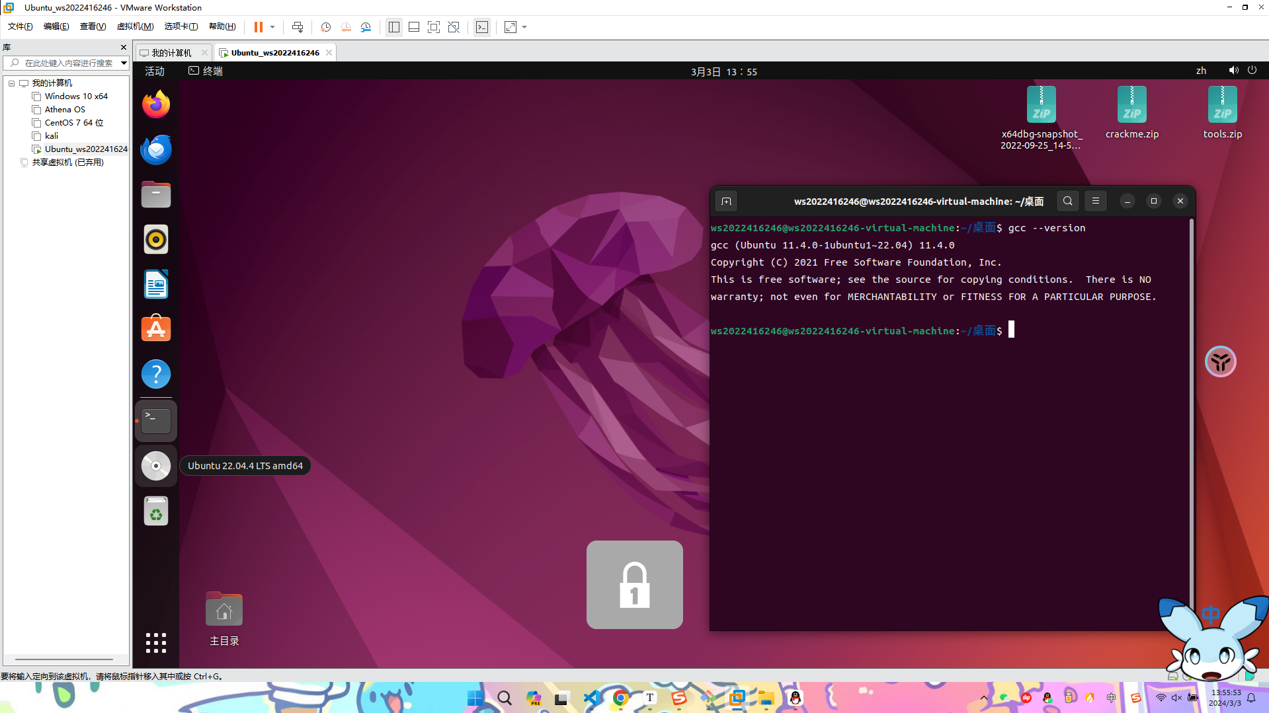
Task: Open the dropdown arrow beside pause button
Action: (272, 27)
